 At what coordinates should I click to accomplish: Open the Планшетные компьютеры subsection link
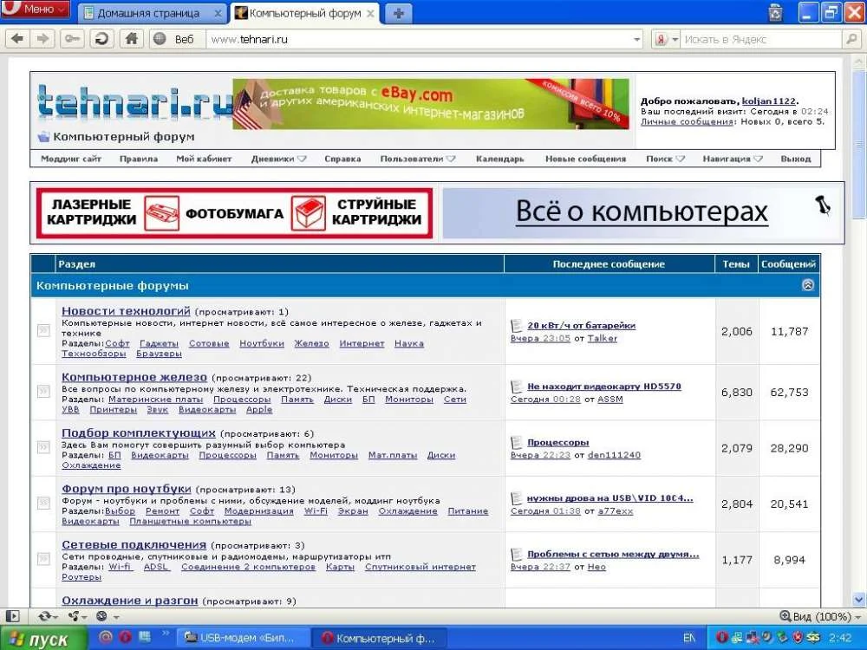click(190, 521)
